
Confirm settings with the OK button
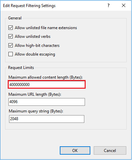[x=75, y=151]
